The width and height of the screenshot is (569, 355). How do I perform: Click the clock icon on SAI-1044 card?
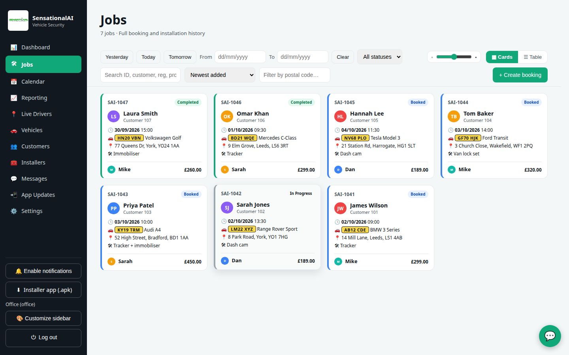click(451, 130)
